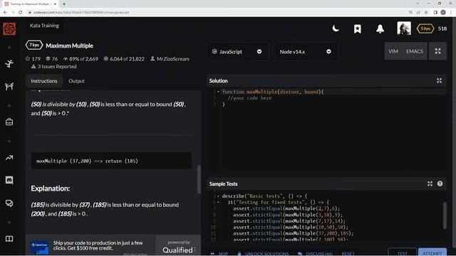
Task: Collapse the describe Basic tests fold arrow
Action: tap(219, 196)
